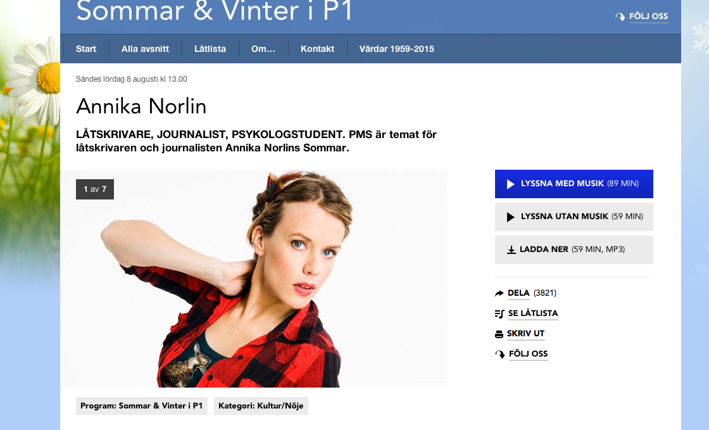Select the Kategori: Kultur/Nöje tag

pos(261,406)
